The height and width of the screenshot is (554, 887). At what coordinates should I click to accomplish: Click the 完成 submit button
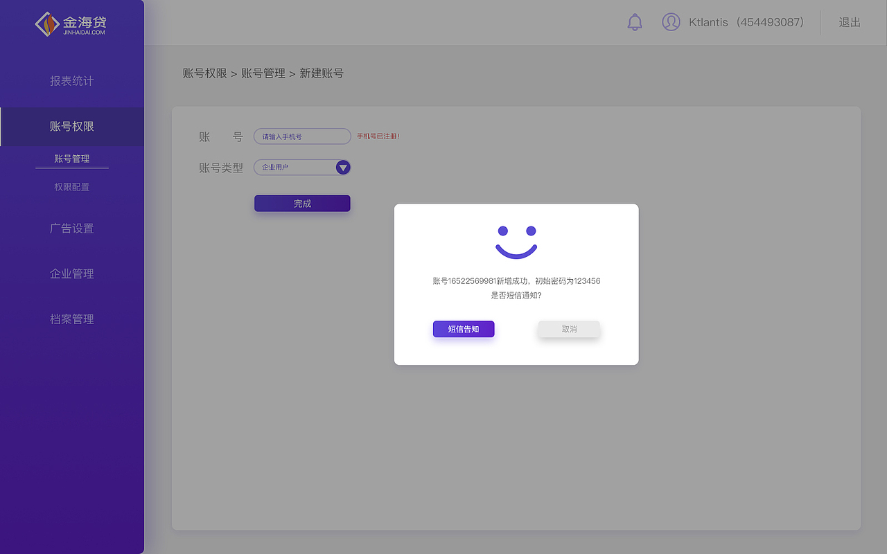302,203
